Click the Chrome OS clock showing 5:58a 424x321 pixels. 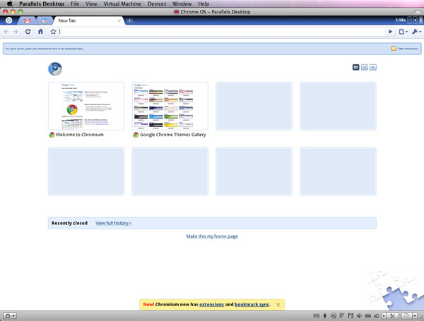(401, 20)
